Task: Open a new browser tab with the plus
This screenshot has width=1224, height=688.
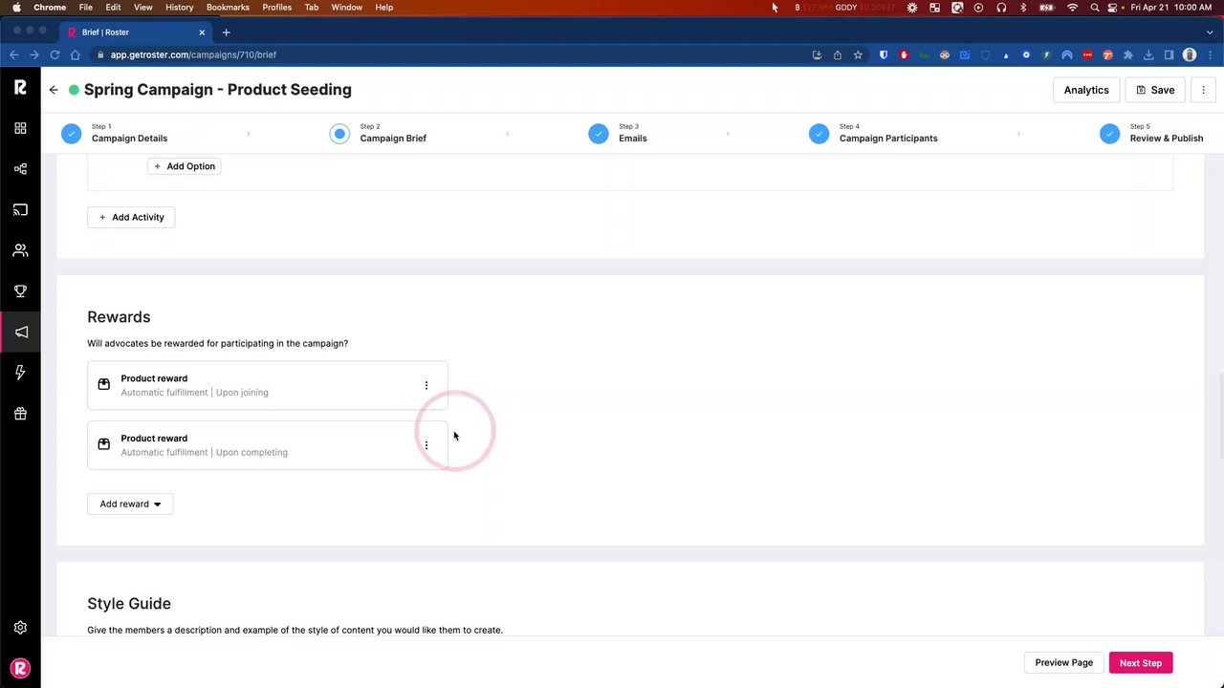Action: coord(227,32)
